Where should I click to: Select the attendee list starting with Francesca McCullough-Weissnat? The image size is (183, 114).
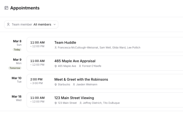99,48
